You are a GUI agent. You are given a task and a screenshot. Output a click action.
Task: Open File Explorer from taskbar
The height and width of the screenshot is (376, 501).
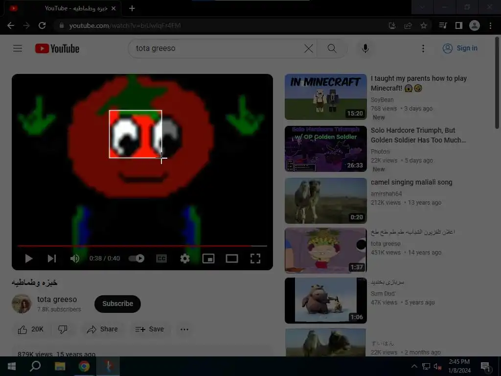[x=60, y=366]
